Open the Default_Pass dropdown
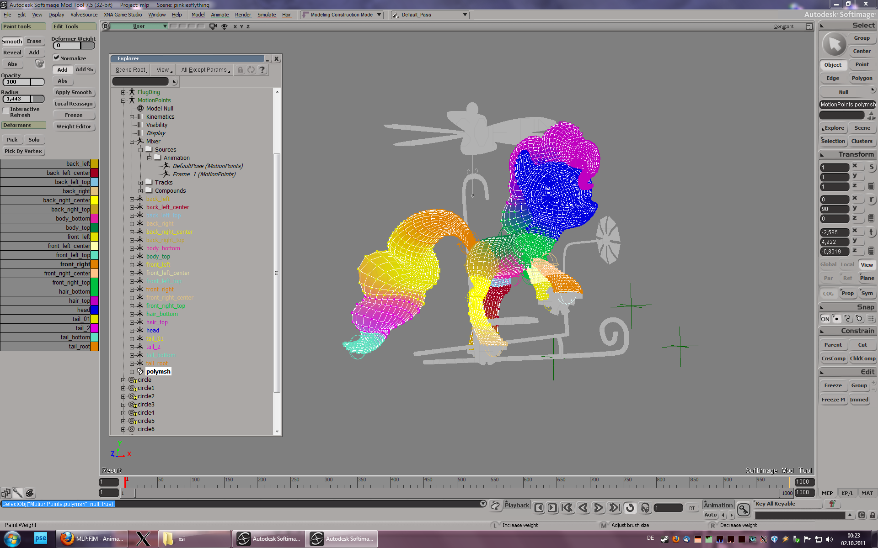Viewport: 878px width, 548px height. click(x=465, y=15)
